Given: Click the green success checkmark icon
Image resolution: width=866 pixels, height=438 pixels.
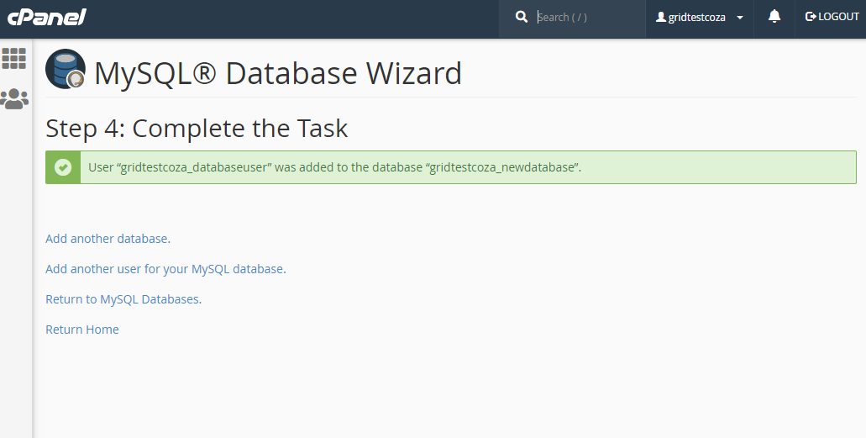Looking at the screenshot, I should click(x=63, y=167).
